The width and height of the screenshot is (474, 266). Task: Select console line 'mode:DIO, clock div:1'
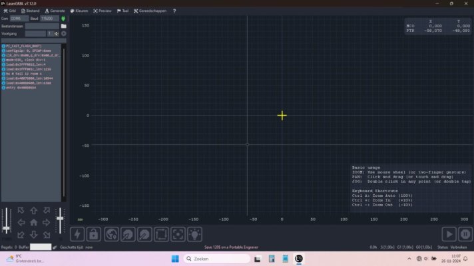click(x=25, y=60)
